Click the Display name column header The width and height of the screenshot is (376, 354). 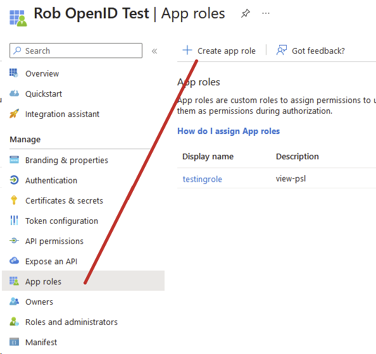(208, 156)
